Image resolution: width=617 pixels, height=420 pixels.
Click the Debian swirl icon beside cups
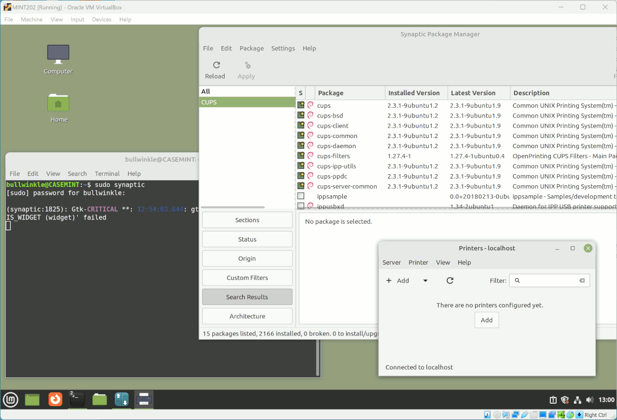(310, 105)
